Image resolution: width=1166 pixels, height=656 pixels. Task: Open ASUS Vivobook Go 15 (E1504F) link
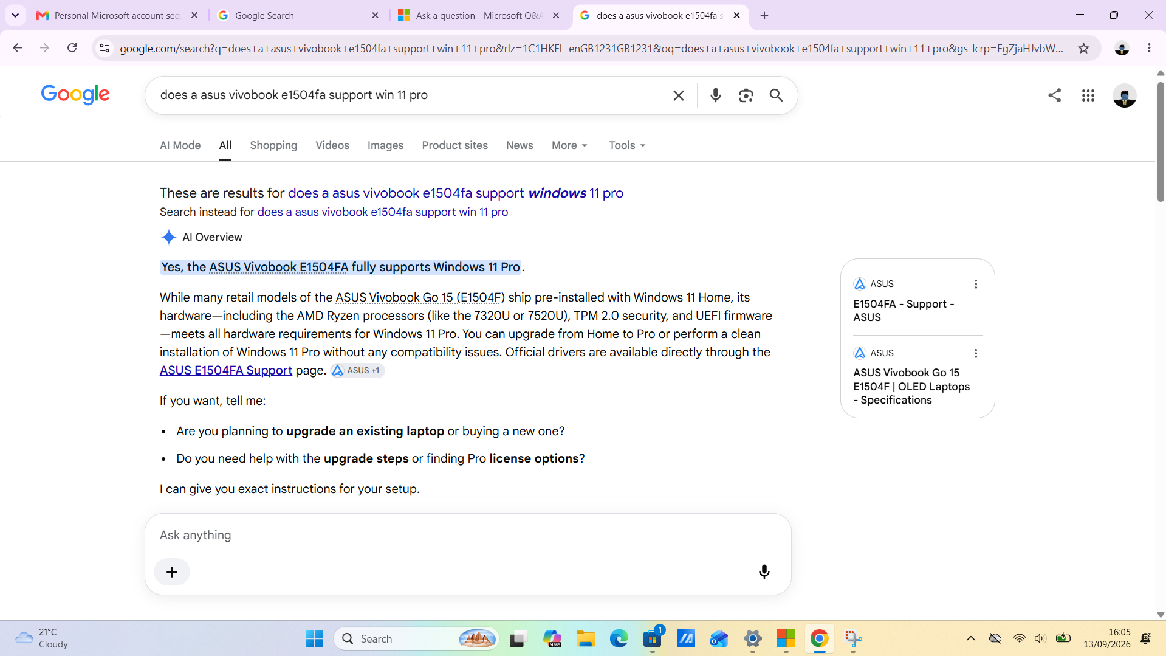click(420, 297)
